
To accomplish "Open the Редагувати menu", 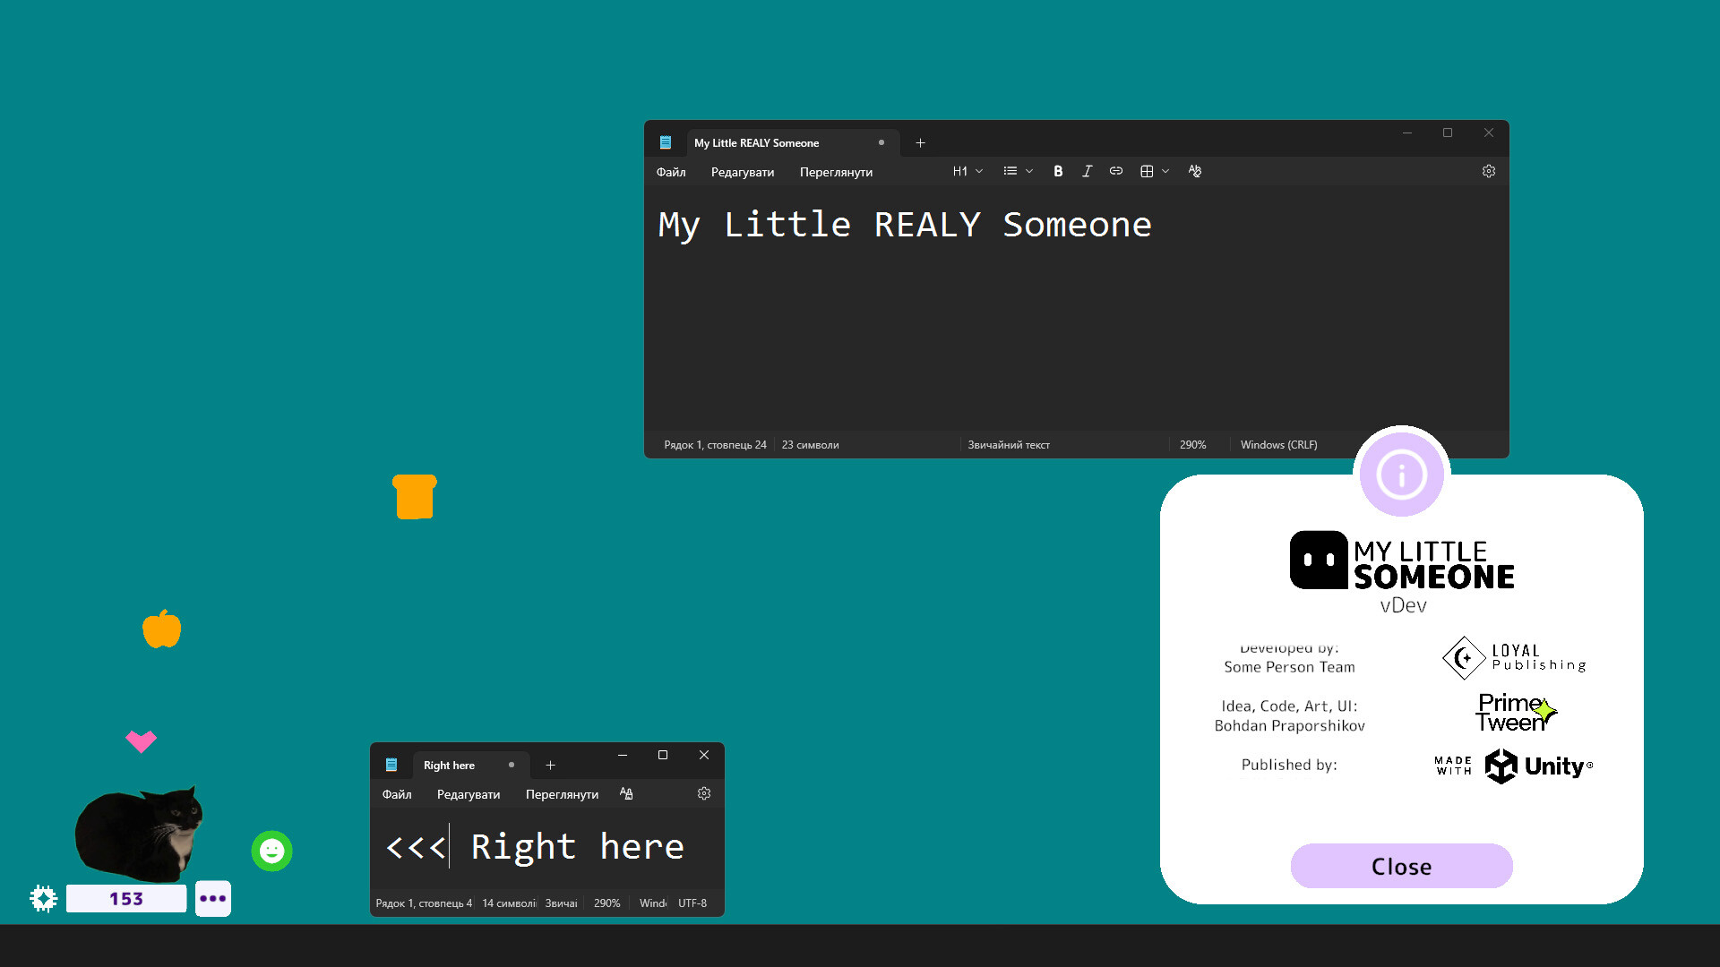I will tap(741, 172).
